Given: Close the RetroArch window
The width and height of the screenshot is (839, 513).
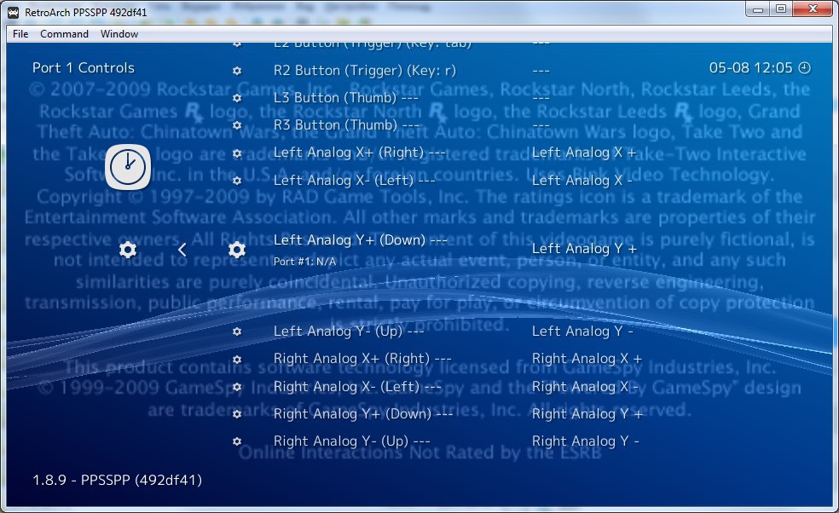Looking at the screenshot, I should point(813,9).
